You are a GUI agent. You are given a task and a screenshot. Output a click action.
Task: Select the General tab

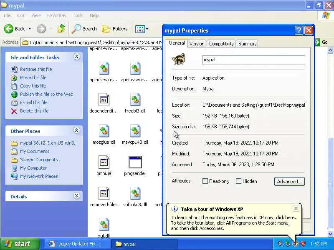[x=177, y=43]
